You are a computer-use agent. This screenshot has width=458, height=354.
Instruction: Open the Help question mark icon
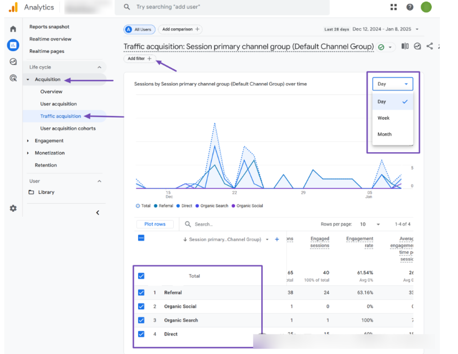coord(409,7)
